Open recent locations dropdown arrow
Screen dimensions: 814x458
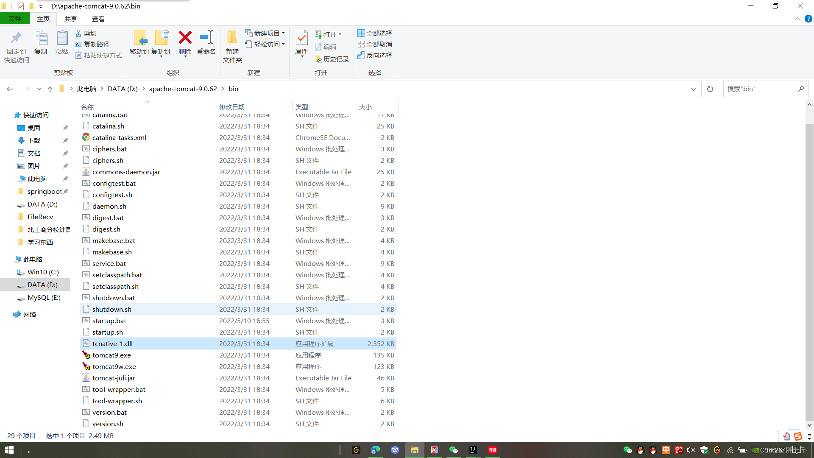click(39, 89)
